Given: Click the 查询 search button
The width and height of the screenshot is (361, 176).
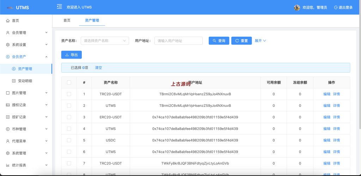Looking at the screenshot, I should coord(219,41).
